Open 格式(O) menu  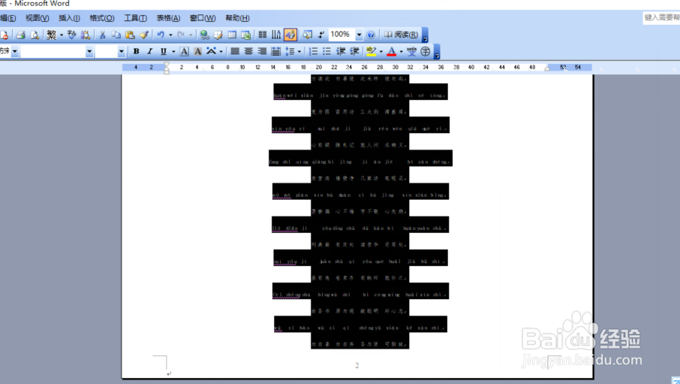tap(102, 18)
